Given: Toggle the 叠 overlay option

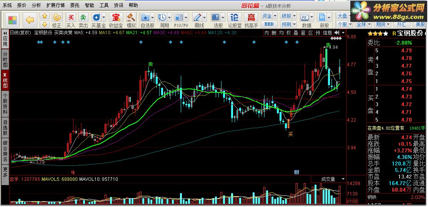Looking at the screenshot, I should point(296,33).
